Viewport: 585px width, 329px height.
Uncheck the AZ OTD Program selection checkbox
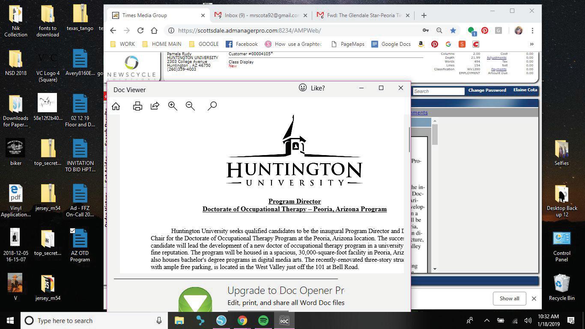(x=72, y=231)
